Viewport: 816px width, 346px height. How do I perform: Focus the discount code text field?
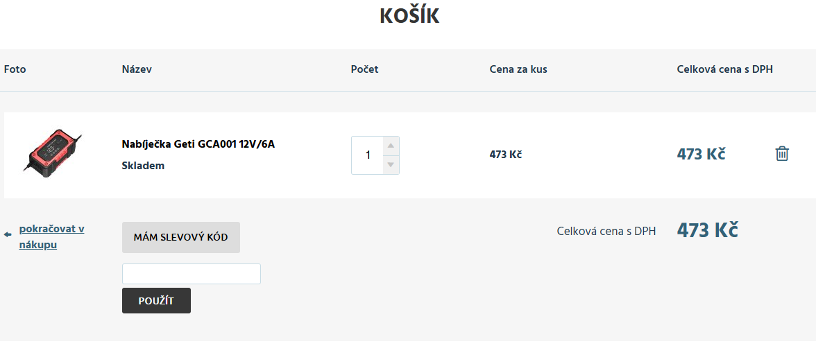[191, 274]
